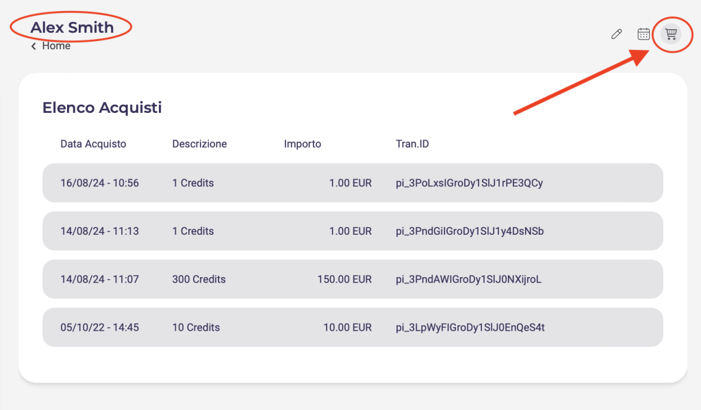The height and width of the screenshot is (410, 701).
Task: Select the purchase dated 16/08/24 - 10:56
Action: [99, 183]
